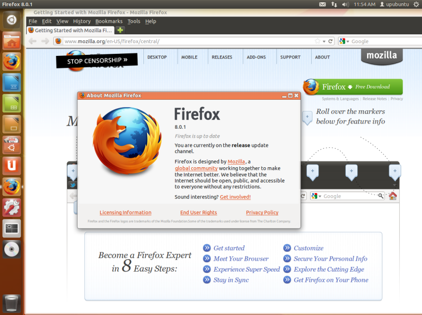
Task: Open Licensing Information in About dialog
Action: click(126, 213)
